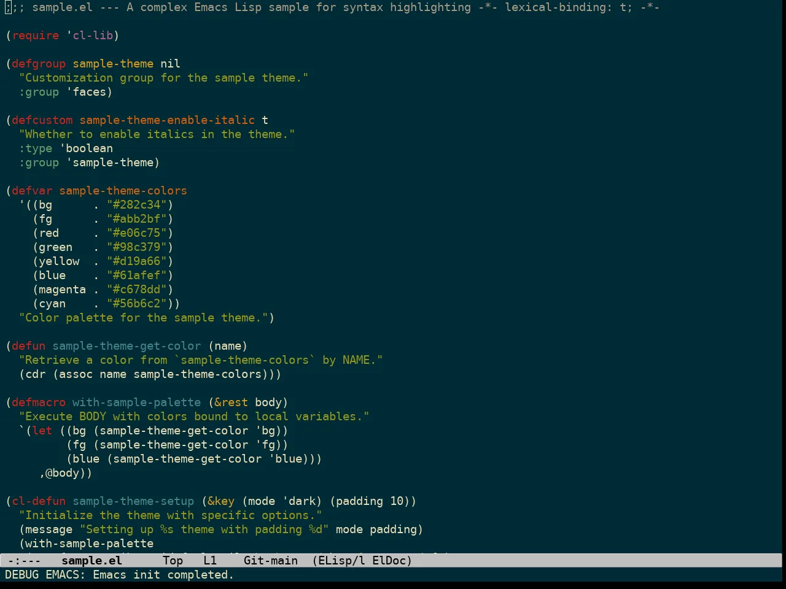
Task: Click the 'dark default value
Action: (298, 501)
